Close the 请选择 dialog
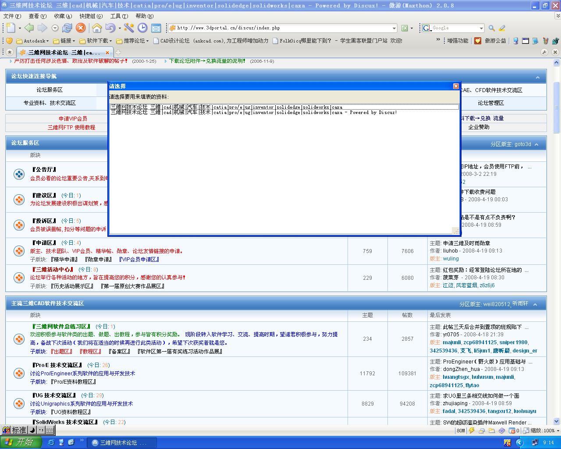This screenshot has width=561, height=449. (x=456, y=86)
